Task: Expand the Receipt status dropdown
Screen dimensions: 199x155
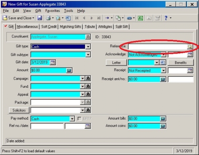Action: (x=164, y=70)
